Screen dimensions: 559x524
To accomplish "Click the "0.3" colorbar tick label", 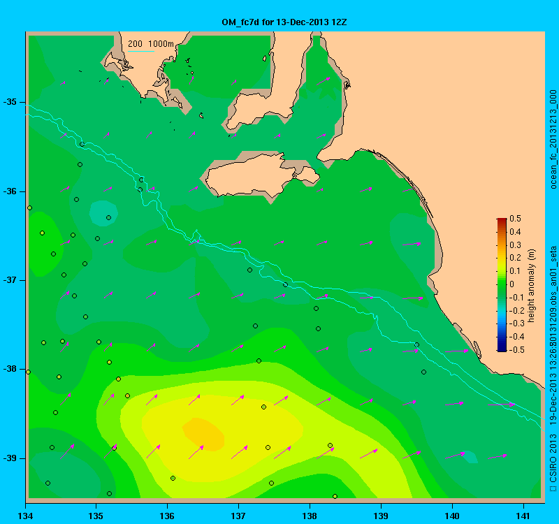I will point(515,245).
